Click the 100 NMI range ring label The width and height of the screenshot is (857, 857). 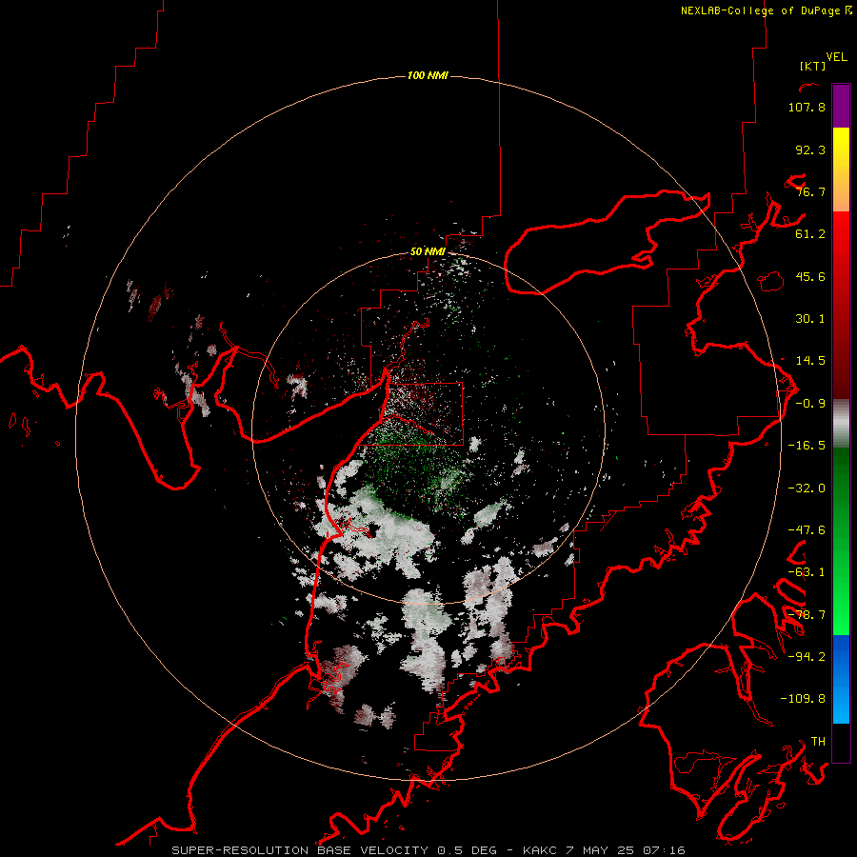[x=428, y=75]
